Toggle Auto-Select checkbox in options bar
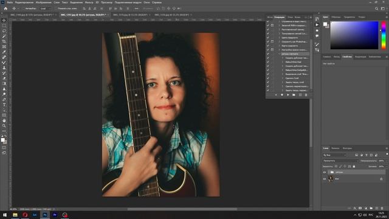 (x=24, y=9)
